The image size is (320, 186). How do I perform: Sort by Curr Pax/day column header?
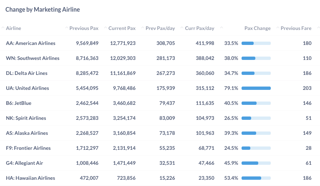click(199, 28)
